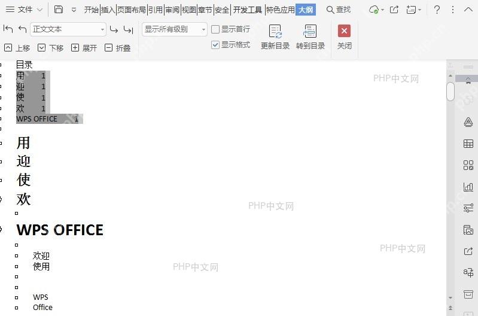This screenshot has height=316, width=478.
Task: Open the 查找 search box
Action: click(x=339, y=10)
